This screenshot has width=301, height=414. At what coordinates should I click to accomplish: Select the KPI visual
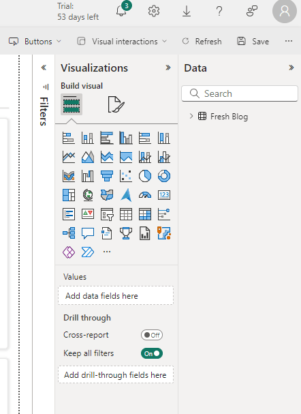point(87,214)
